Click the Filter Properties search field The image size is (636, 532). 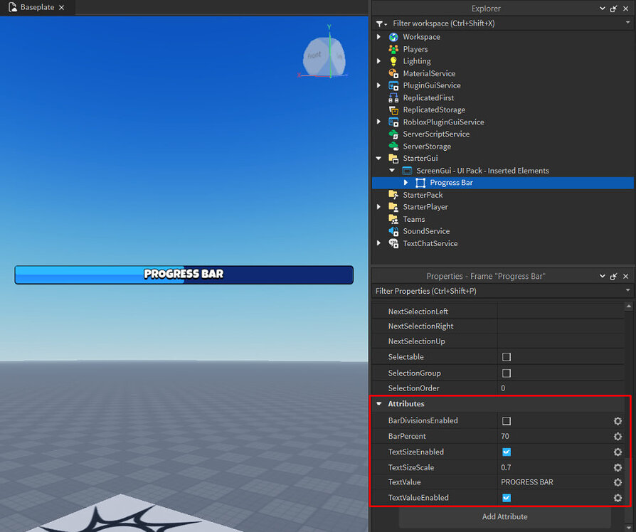[x=498, y=291]
